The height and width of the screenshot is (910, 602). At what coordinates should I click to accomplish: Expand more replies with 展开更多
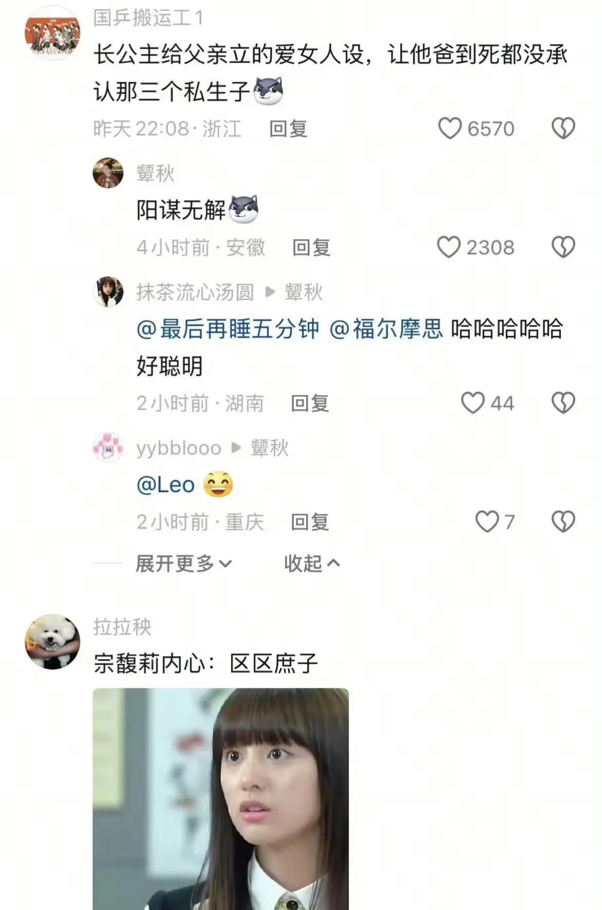(x=183, y=563)
